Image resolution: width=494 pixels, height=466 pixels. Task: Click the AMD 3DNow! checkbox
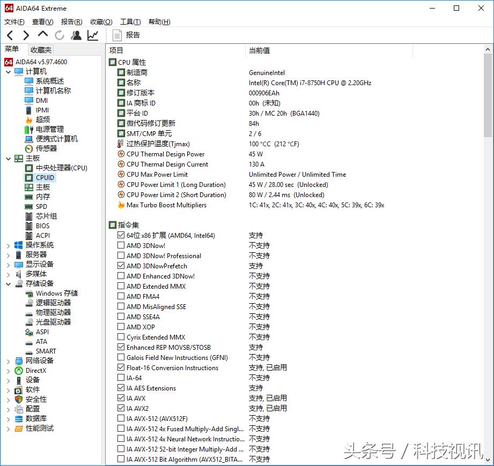point(121,245)
